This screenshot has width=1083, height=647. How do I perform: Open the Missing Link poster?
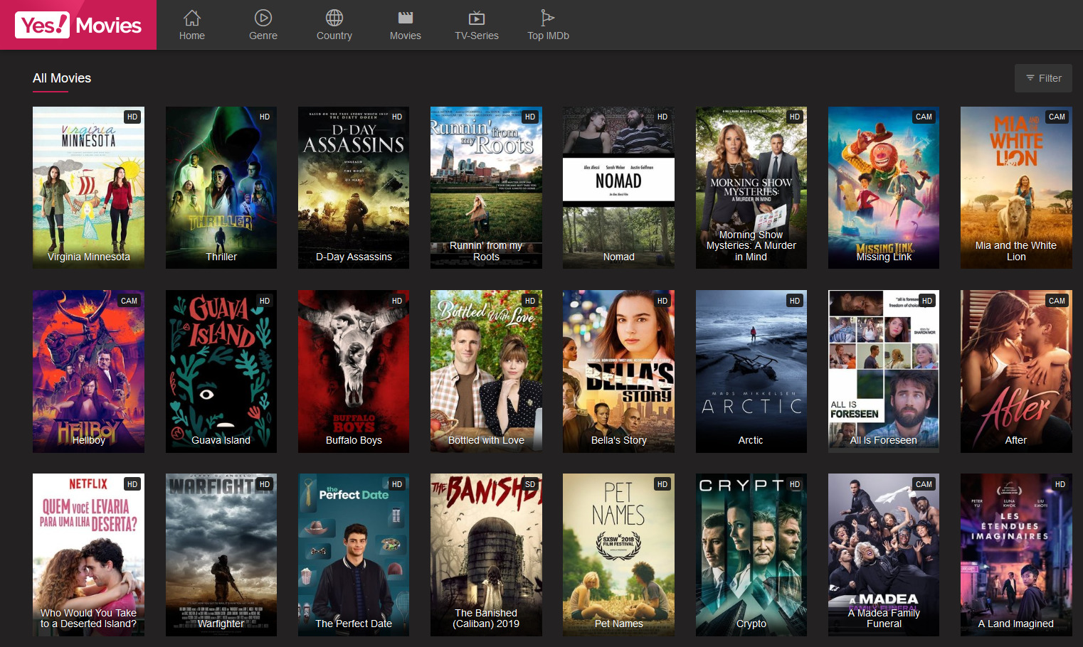(x=884, y=188)
